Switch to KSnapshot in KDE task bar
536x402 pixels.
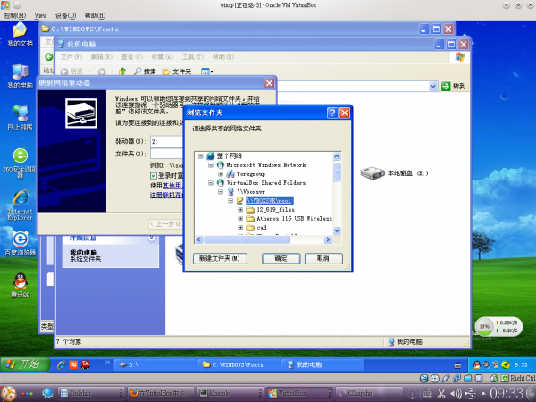coord(368,393)
